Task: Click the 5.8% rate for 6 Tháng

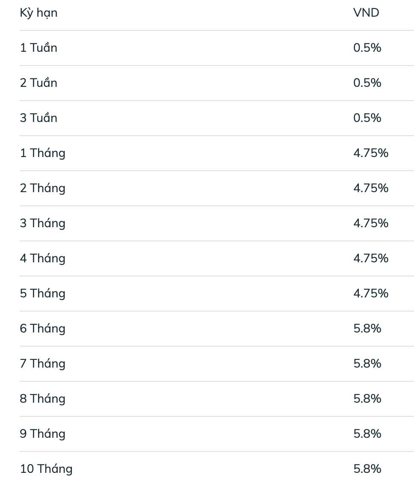Action: 367,329
